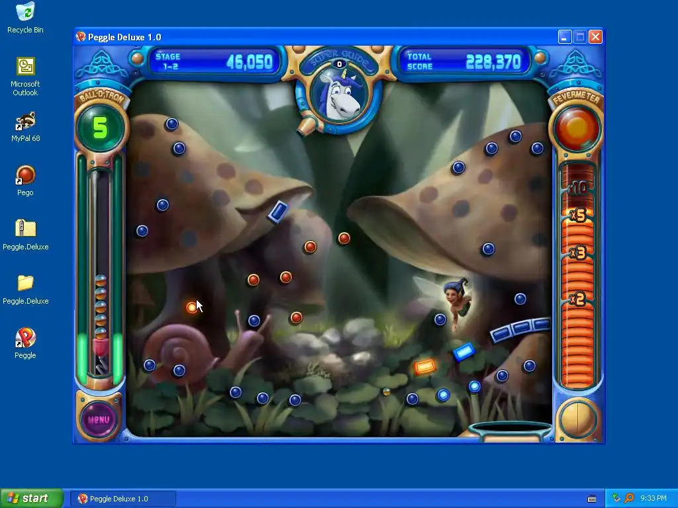
Task: Click the light blue glowing brick peg
Action: point(463,352)
